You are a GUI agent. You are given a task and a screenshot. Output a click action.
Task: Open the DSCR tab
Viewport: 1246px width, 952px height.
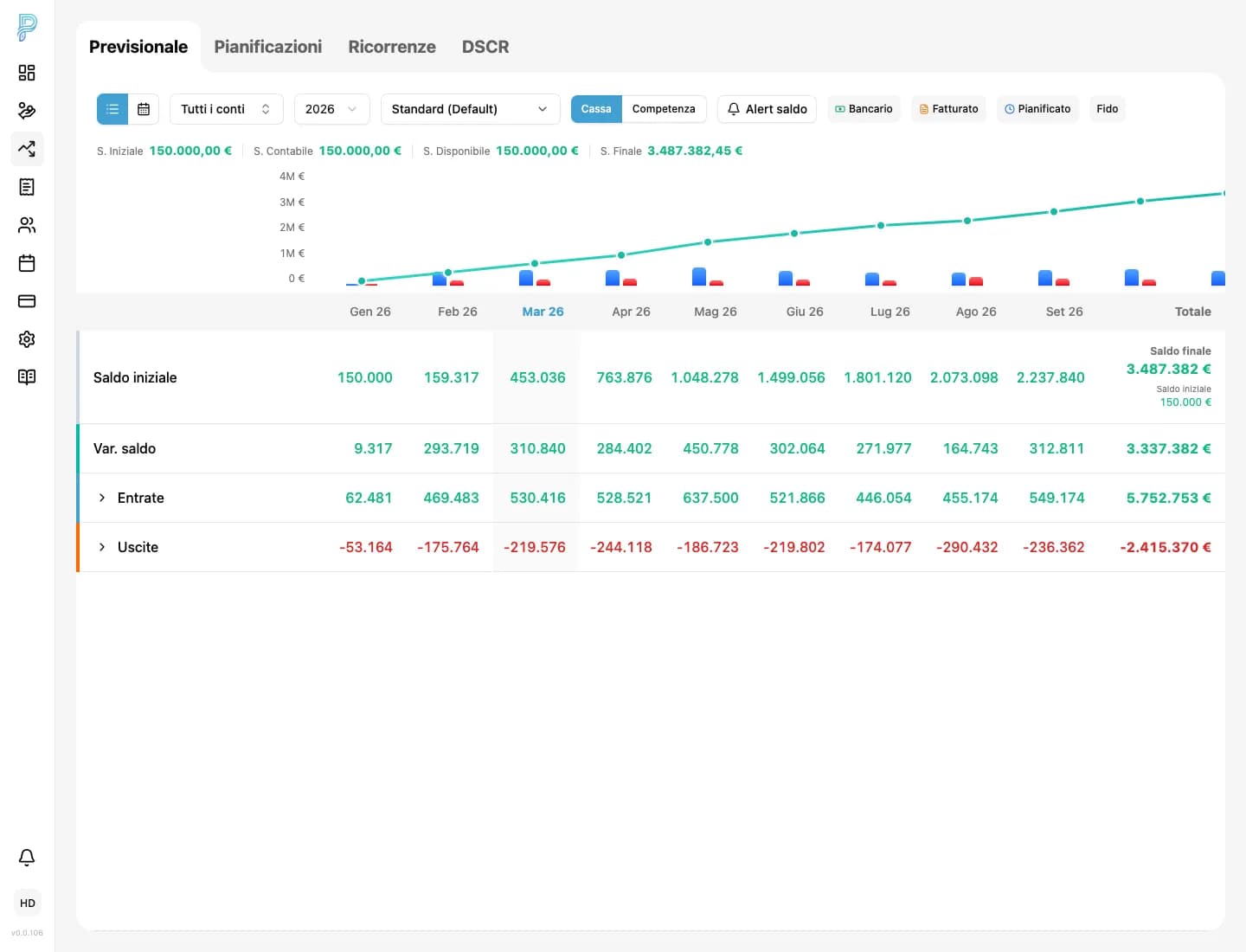coord(485,47)
